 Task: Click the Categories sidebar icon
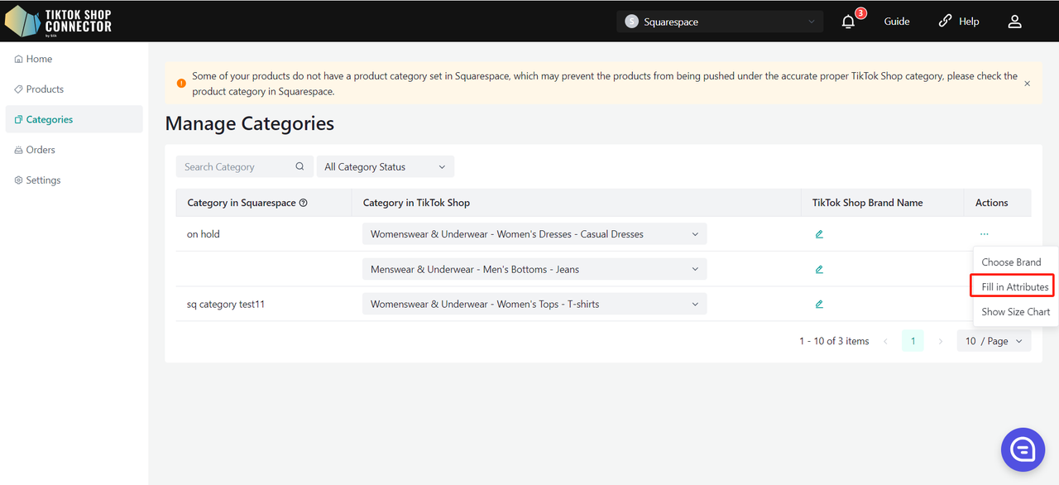19,120
